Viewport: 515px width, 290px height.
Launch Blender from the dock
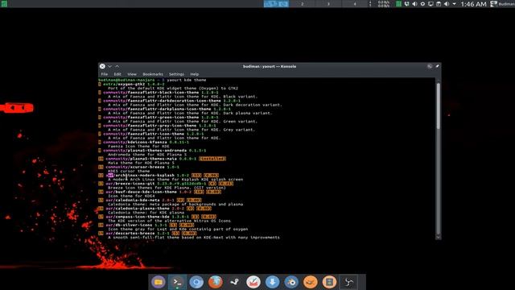point(291,282)
